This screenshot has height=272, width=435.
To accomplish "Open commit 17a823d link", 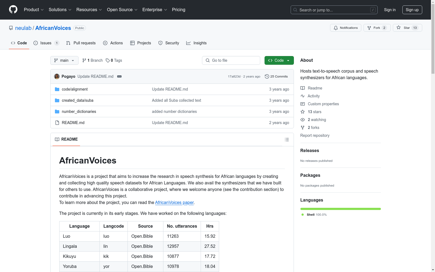I will tap(234, 76).
